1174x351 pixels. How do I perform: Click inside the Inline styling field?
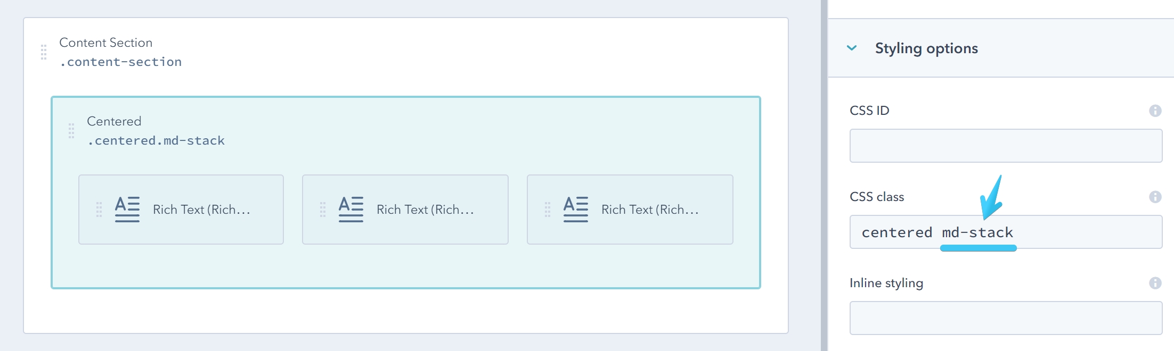(1006, 317)
